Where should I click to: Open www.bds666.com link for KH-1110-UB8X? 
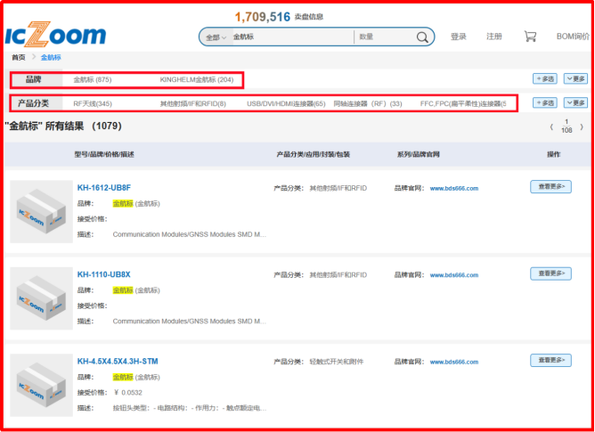(x=454, y=274)
